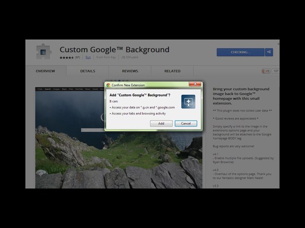Click the search box in the screenshot preview
305x228 pixels.
[93, 130]
